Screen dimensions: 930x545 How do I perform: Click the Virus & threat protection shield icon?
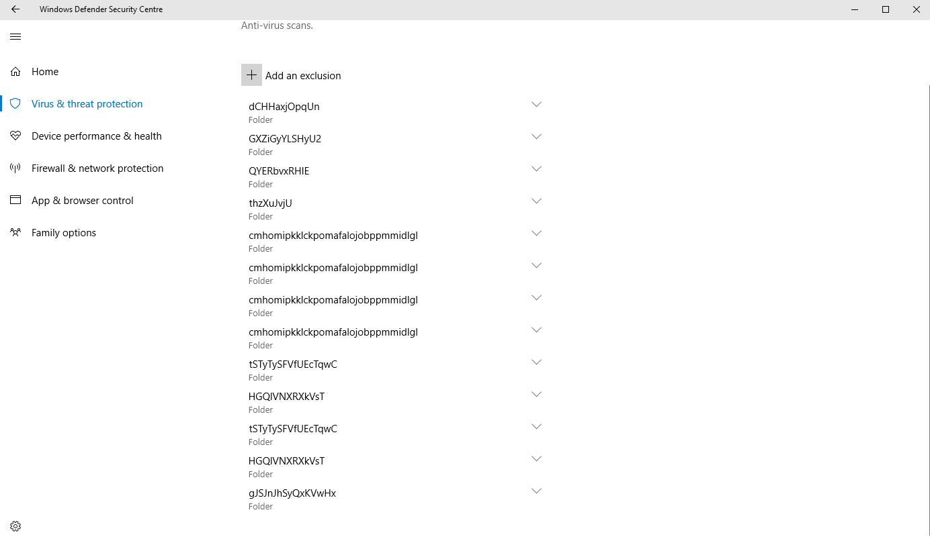(x=15, y=104)
